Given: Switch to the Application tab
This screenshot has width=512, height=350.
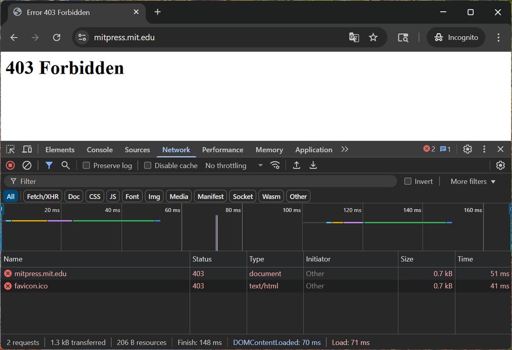Looking at the screenshot, I should click(x=314, y=150).
